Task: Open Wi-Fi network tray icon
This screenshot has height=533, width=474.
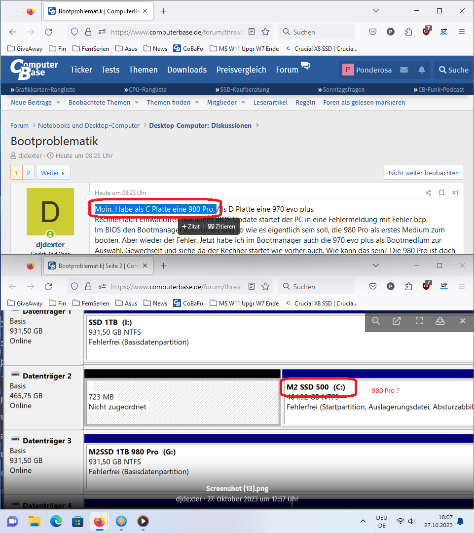Action: (401, 521)
